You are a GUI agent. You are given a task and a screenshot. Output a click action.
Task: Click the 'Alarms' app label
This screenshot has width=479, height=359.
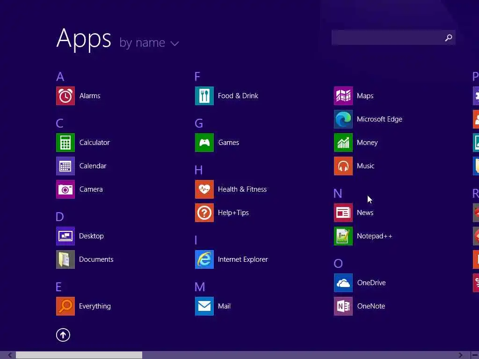pyautogui.click(x=90, y=96)
